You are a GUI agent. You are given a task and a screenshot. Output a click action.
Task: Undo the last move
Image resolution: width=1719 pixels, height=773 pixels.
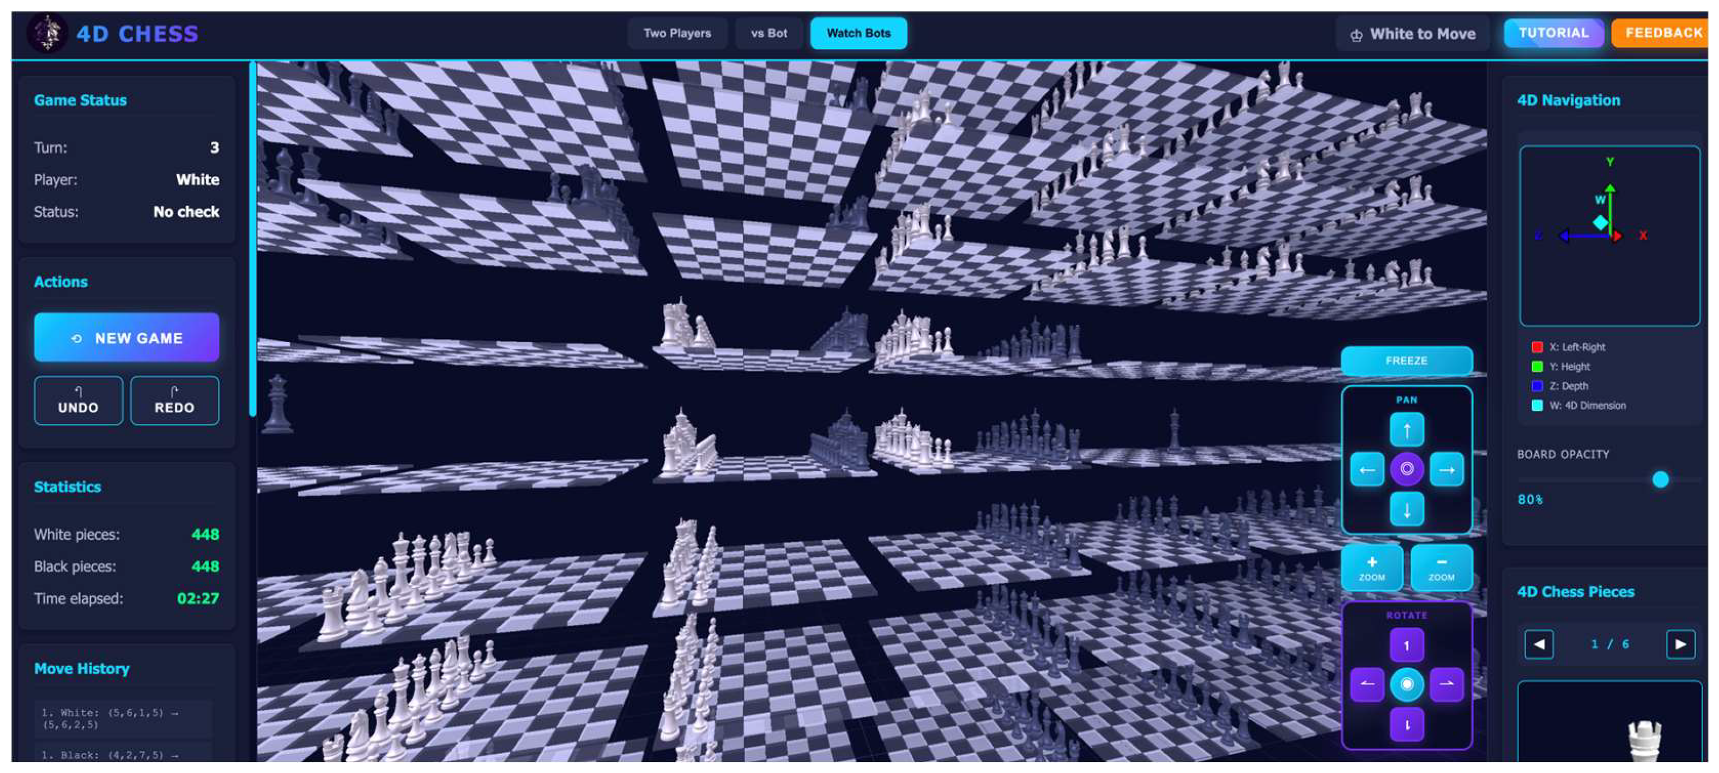78,401
